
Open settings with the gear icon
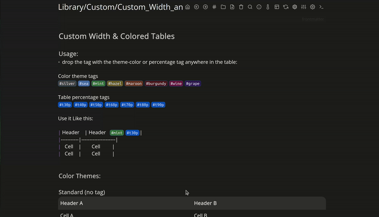(313, 7)
